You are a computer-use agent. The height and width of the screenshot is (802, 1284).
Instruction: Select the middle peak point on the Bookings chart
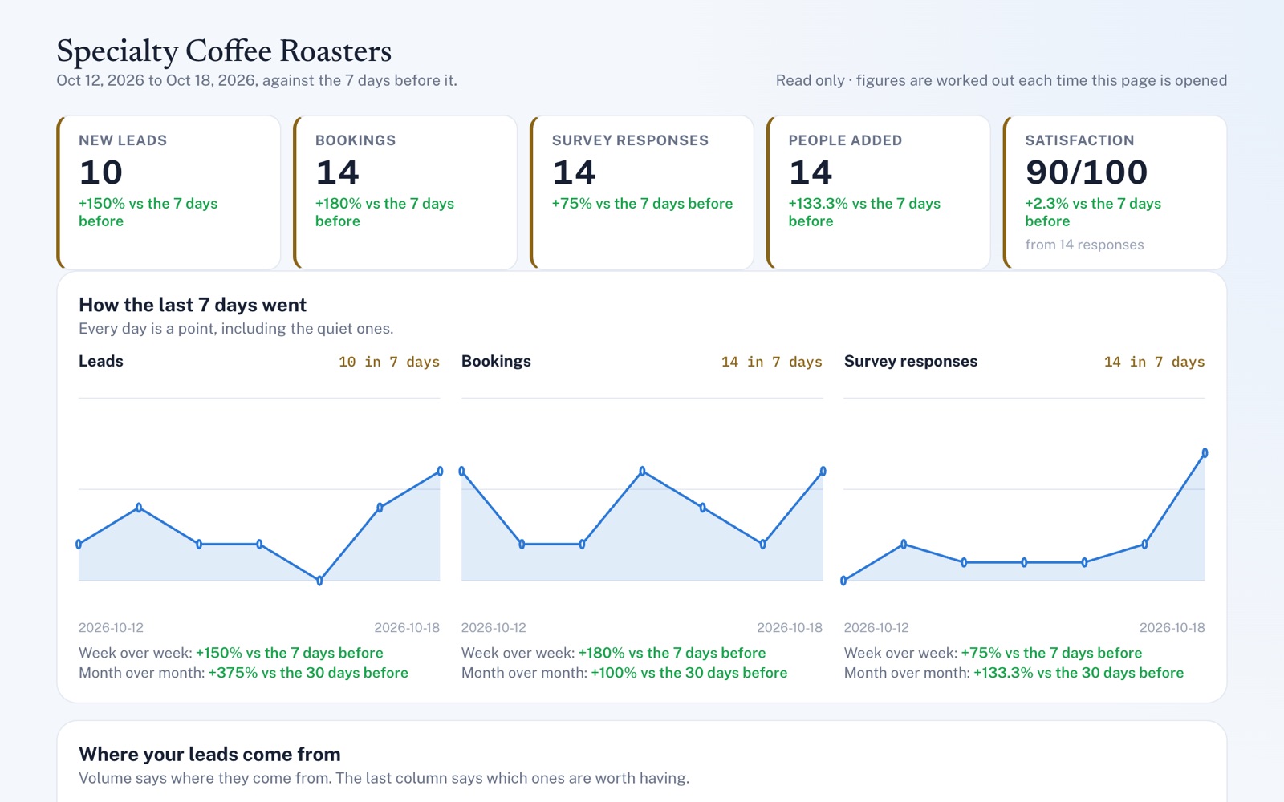click(642, 471)
